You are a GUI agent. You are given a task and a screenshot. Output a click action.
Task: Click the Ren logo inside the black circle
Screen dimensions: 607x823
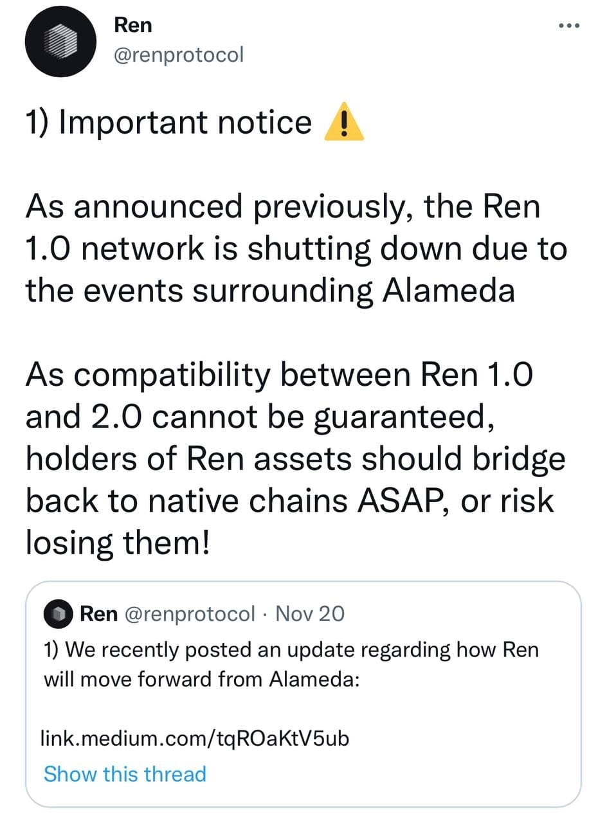pos(60,41)
